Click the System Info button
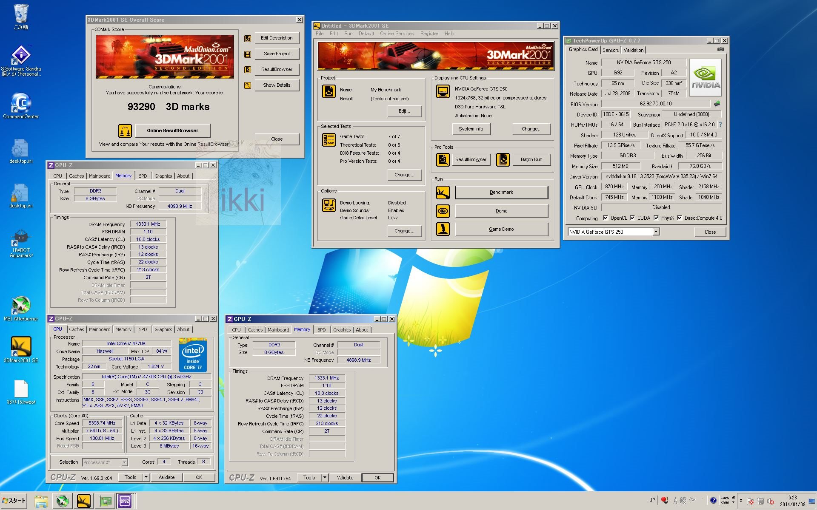This screenshot has height=510, width=817. click(471, 129)
